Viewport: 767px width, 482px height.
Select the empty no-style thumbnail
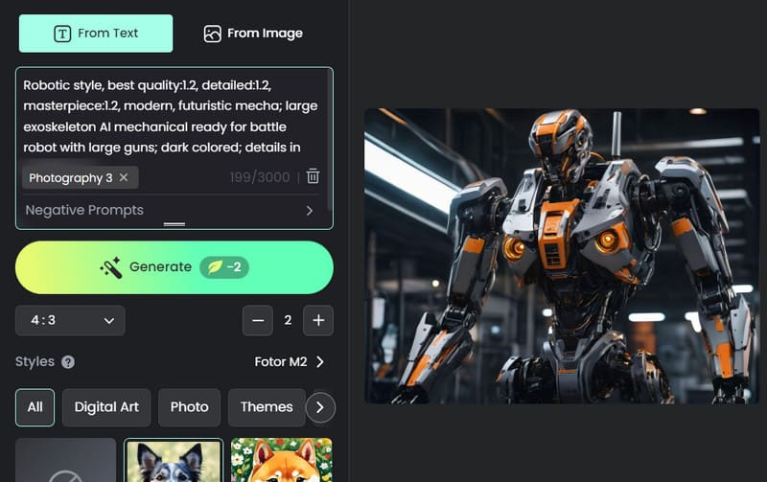click(x=65, y=460)
